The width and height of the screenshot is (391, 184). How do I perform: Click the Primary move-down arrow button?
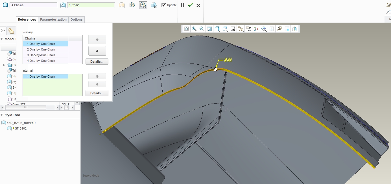click(97, 51)
